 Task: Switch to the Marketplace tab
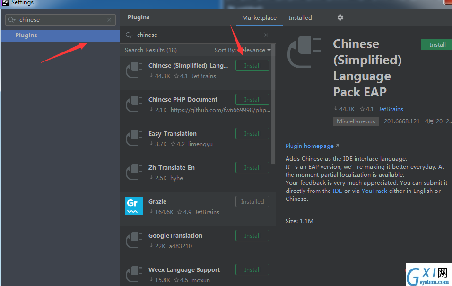[x=259, y=18]
